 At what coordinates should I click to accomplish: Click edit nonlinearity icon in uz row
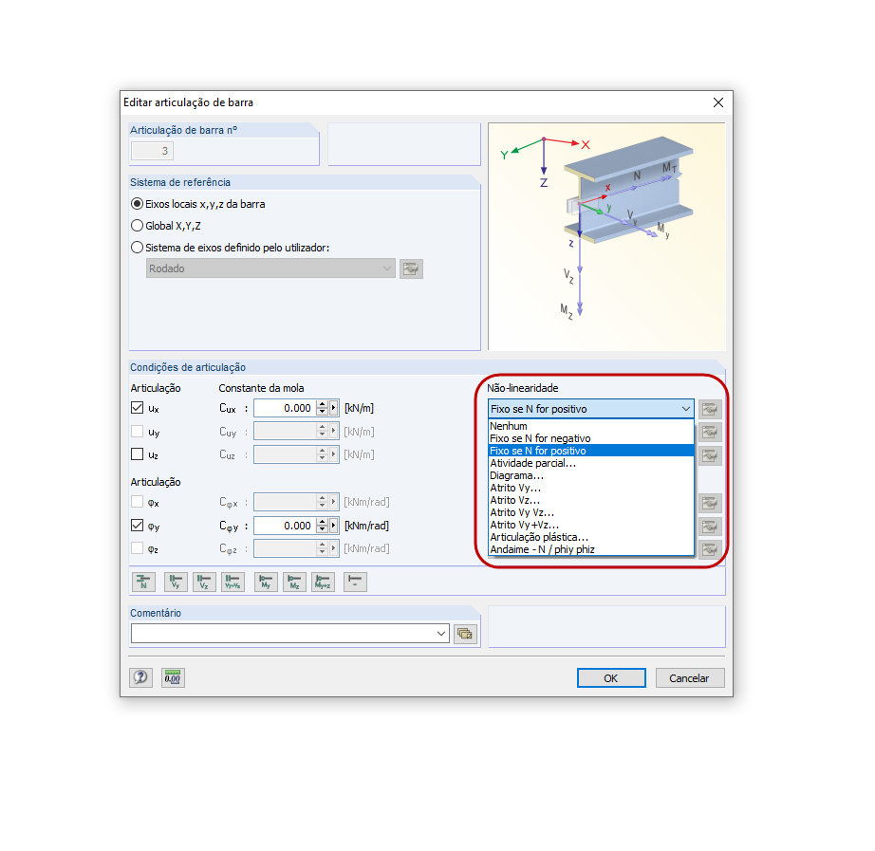(710, 455)
